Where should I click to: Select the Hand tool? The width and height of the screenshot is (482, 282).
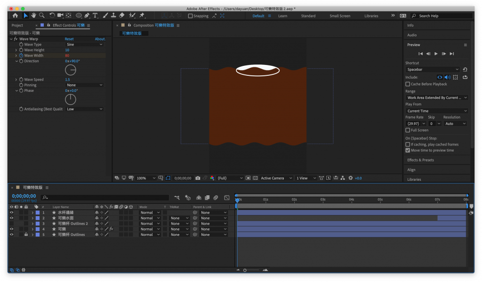coord(34,16)
